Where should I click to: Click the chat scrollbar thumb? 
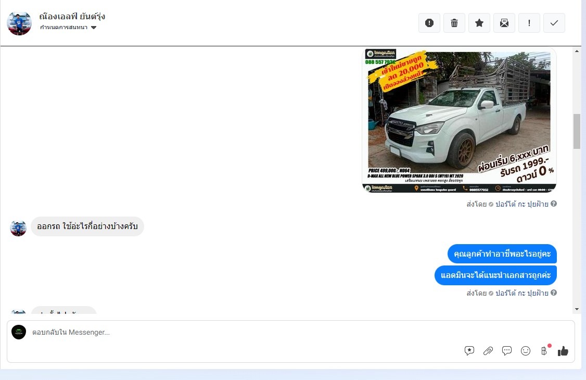577,131
